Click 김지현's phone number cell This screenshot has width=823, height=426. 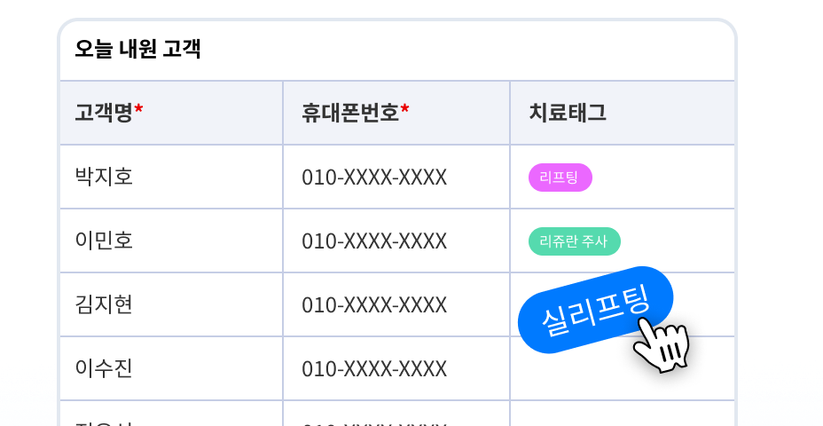pos(396,304)
